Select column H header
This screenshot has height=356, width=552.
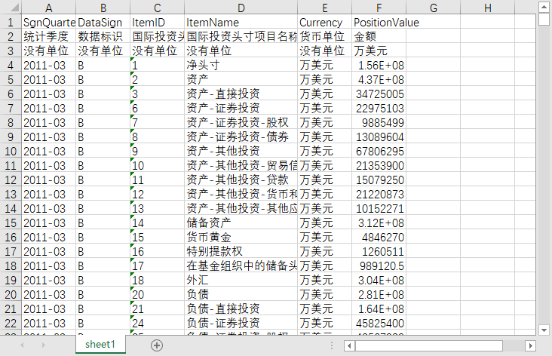pyautogui.click(x=488, y=8)
